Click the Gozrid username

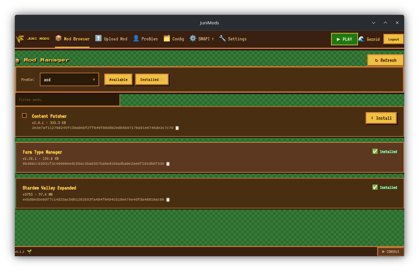(x=373, y=39)
